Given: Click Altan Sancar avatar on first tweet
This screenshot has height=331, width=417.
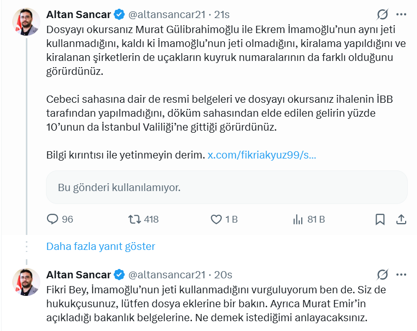Looking at the screenshot, I should pos(26,21).
